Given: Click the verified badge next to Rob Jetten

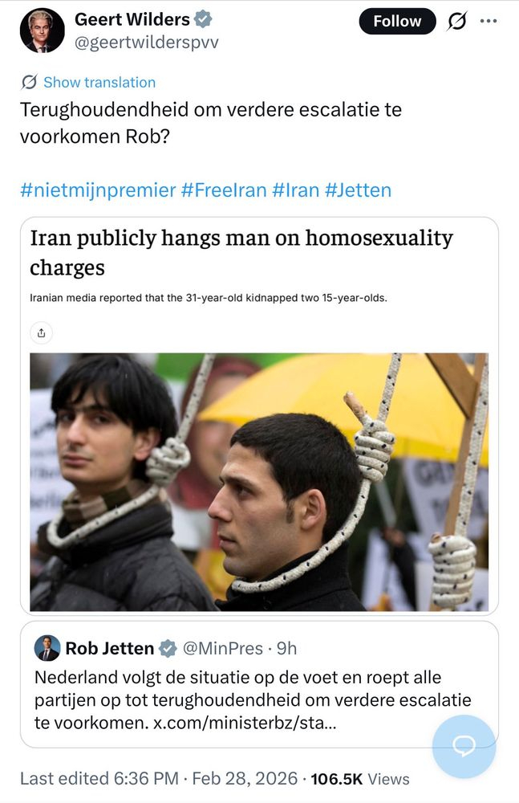Looking at the screenshot, I should pyautogui.click(x=168, y=648).
